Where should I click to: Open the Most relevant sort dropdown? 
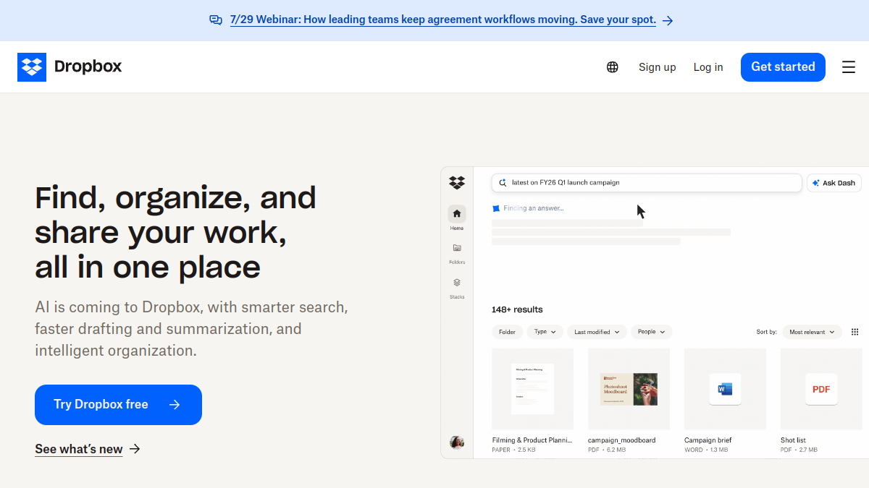(x=812, y=332)
